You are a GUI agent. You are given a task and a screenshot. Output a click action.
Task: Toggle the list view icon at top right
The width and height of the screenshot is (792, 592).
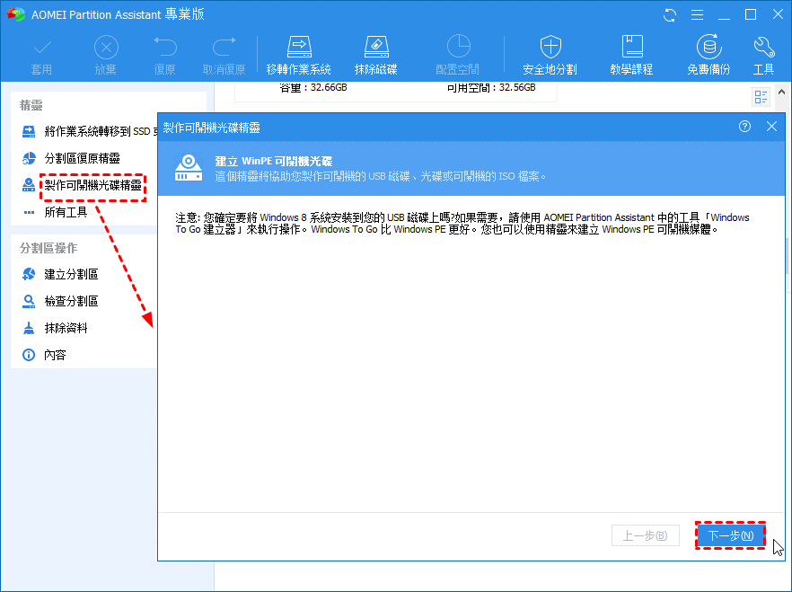point(761,96)
